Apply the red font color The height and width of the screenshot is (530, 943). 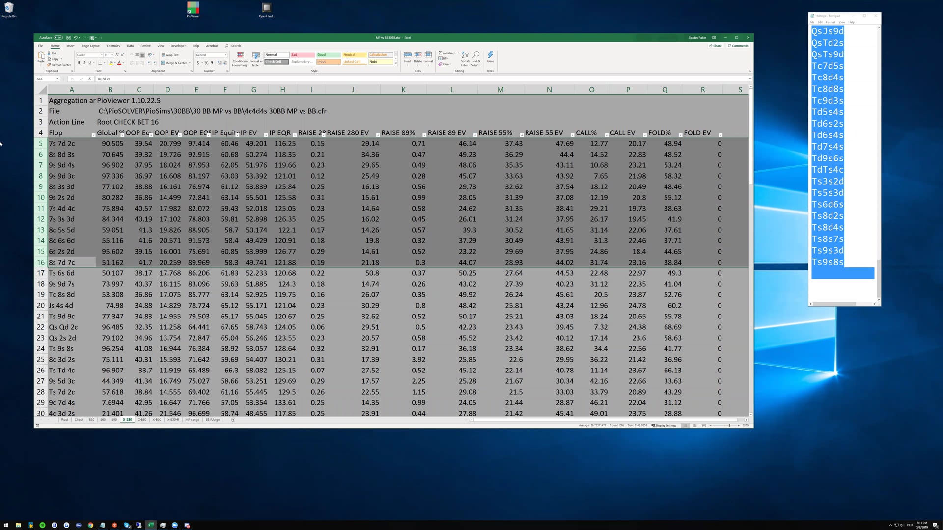(x=119, y=63)
